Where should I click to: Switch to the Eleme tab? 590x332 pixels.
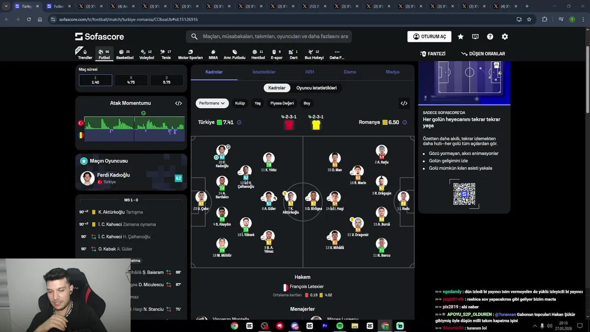click(350, 72)
